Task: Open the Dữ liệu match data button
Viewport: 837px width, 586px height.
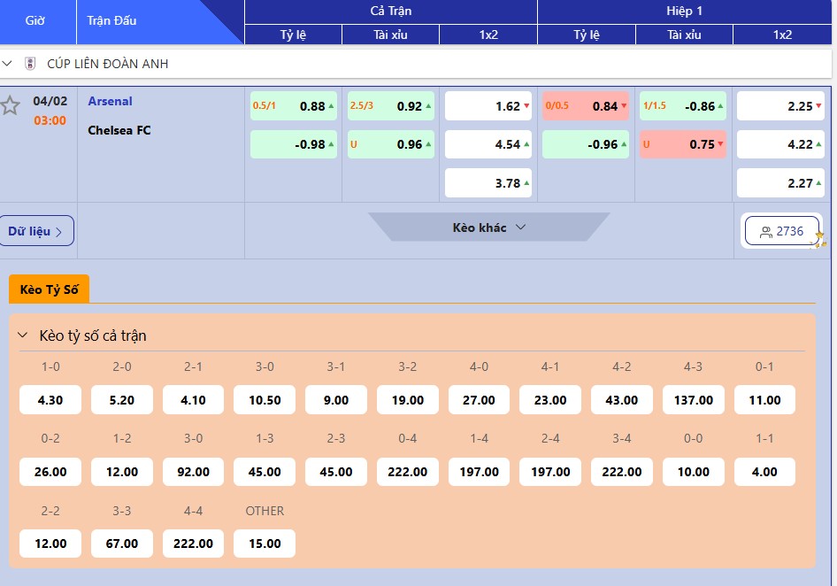Action: (x=35, y=231)
